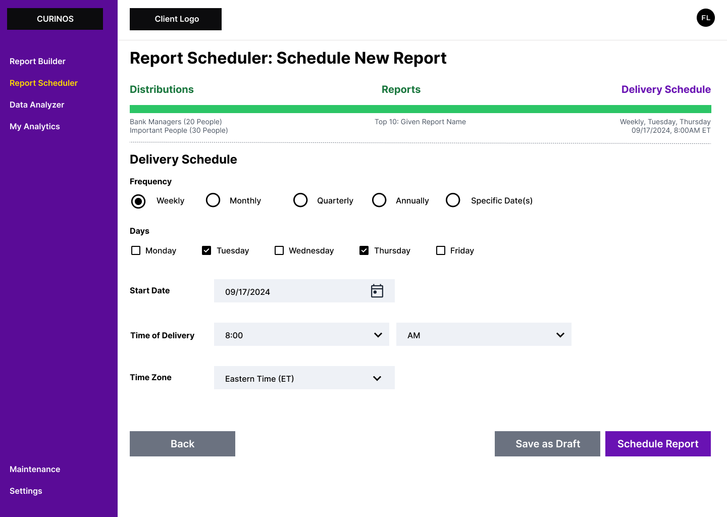Click the Start Date field showing 09/17/2024

click(304, 291)
